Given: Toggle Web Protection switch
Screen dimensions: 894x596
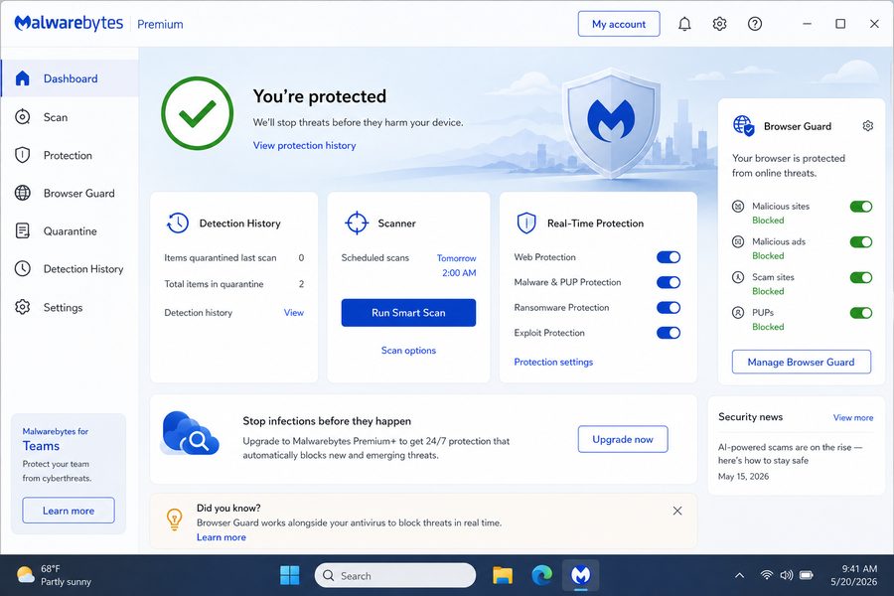Looking at the screenshot, I should [x=669, y=257].
